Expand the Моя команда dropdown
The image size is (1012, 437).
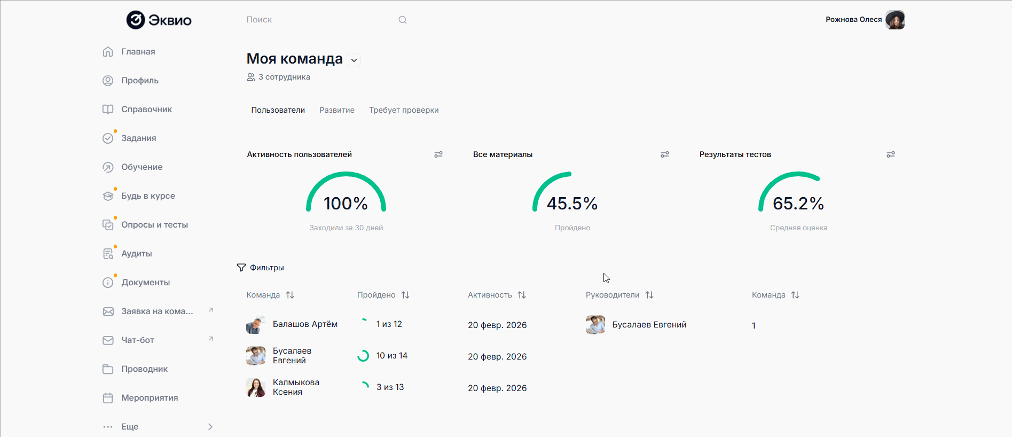(x=354, y=60)
